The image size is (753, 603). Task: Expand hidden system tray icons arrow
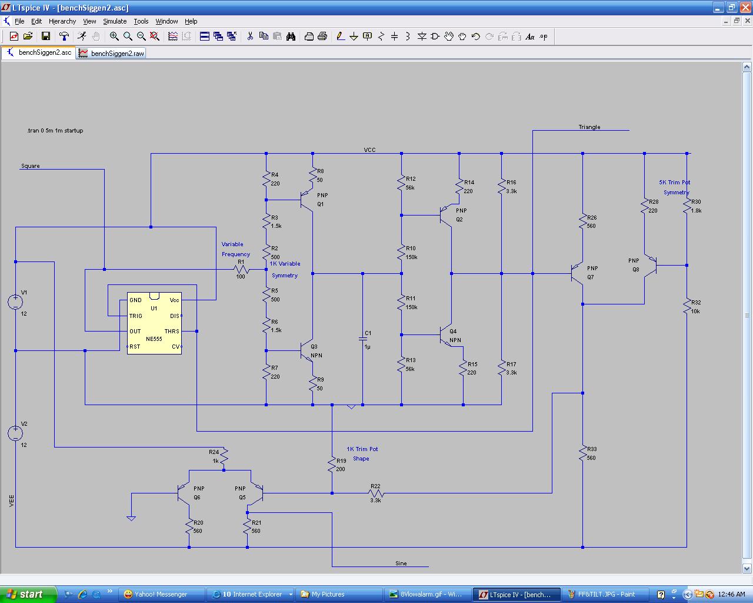coord(687,594)
